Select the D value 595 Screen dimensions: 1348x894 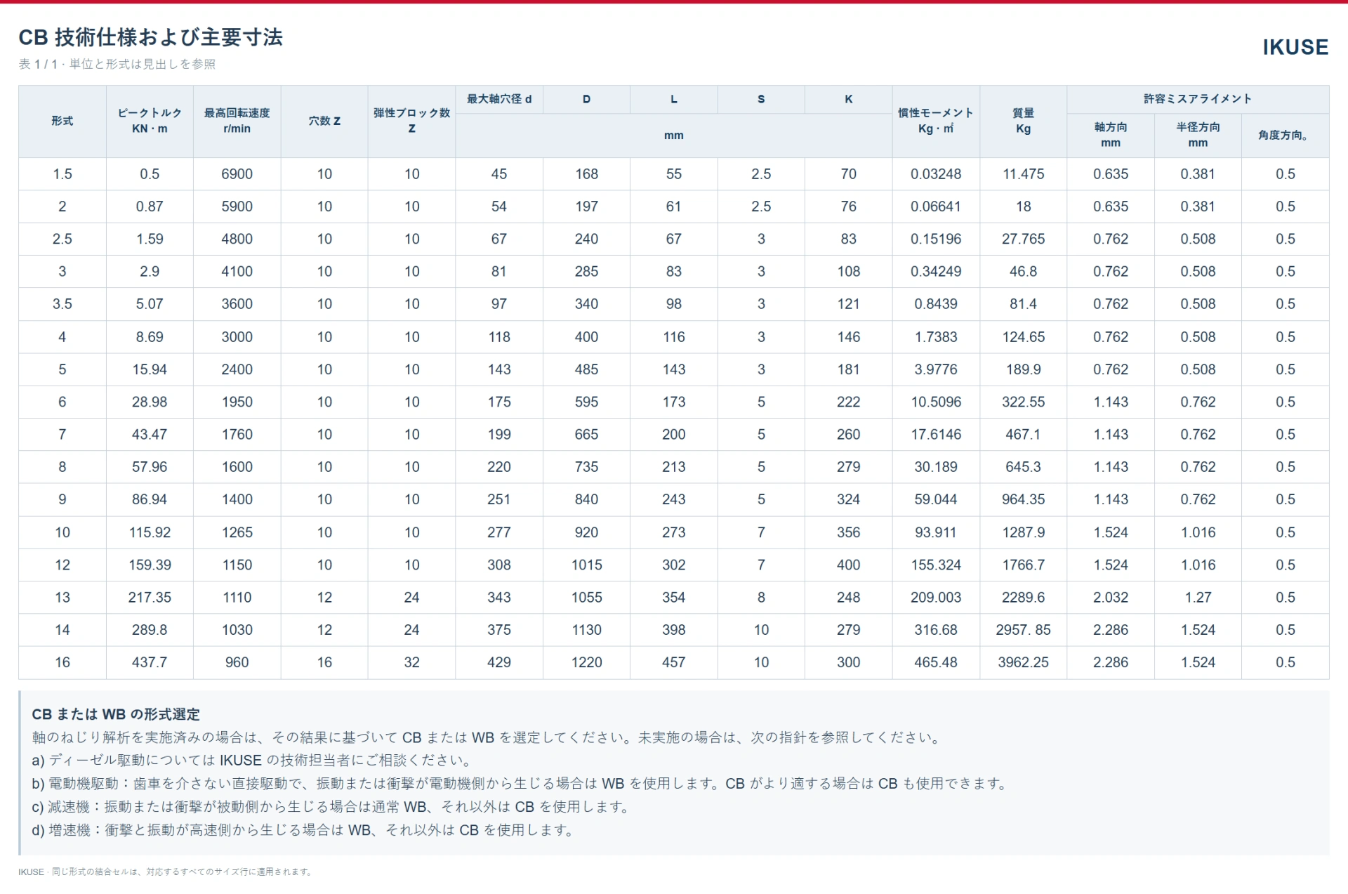click(586, 402)
